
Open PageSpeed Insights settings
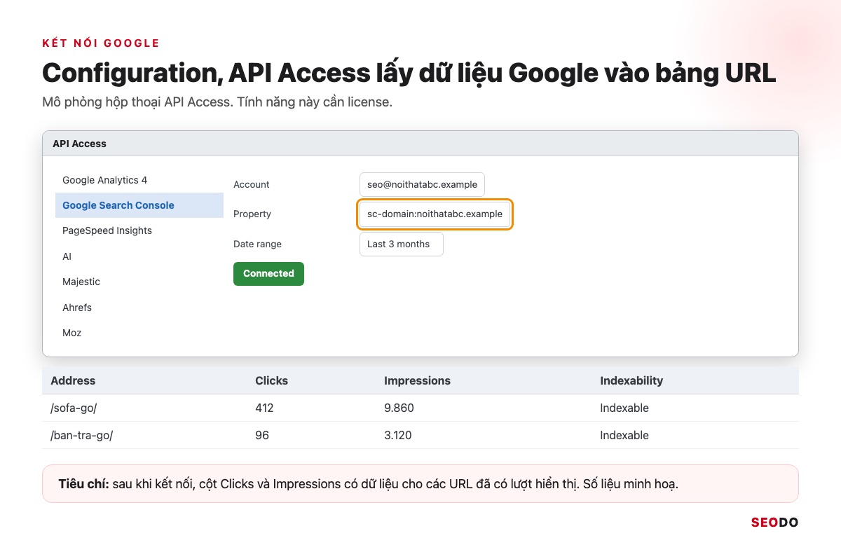(139, 230)
